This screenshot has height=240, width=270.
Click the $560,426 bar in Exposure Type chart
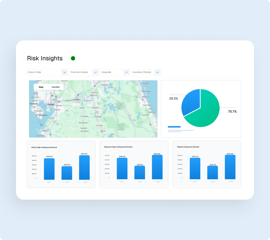157,167
